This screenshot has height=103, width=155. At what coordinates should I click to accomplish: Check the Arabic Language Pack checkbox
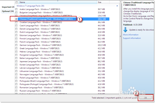16,9
